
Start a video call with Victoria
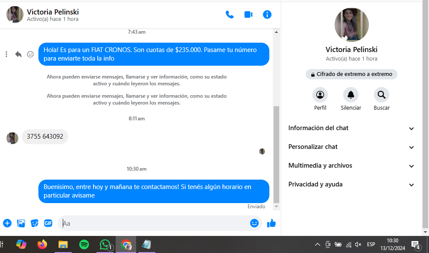pos(248,15)
